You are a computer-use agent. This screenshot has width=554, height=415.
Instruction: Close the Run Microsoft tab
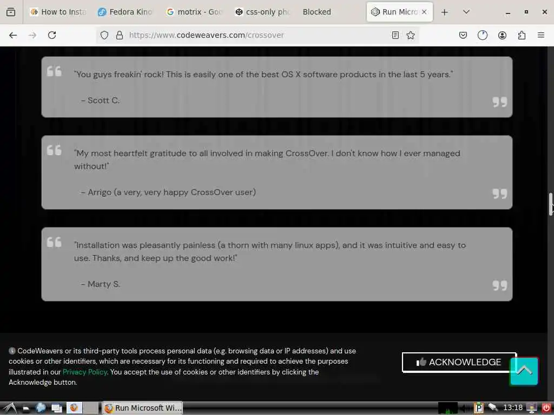[424, 12]
